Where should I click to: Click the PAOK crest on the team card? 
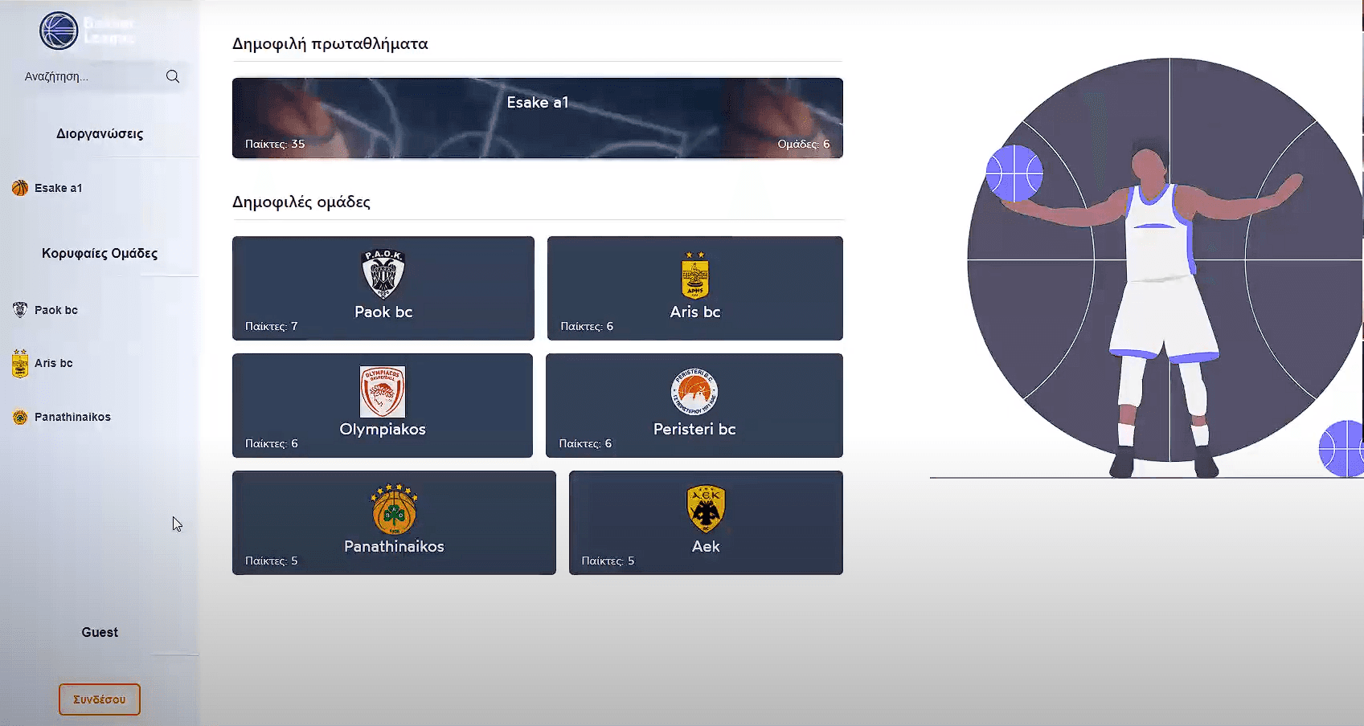pos(383,273)
